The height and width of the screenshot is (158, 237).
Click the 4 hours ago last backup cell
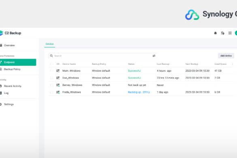tap(164, 70)
